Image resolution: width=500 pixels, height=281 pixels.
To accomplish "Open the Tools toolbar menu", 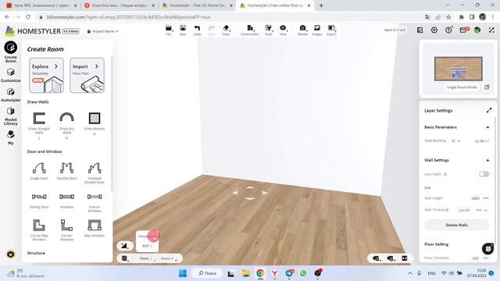I will pos(269,30).
